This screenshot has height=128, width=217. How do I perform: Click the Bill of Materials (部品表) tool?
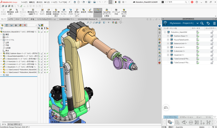(x=84, y=11)
